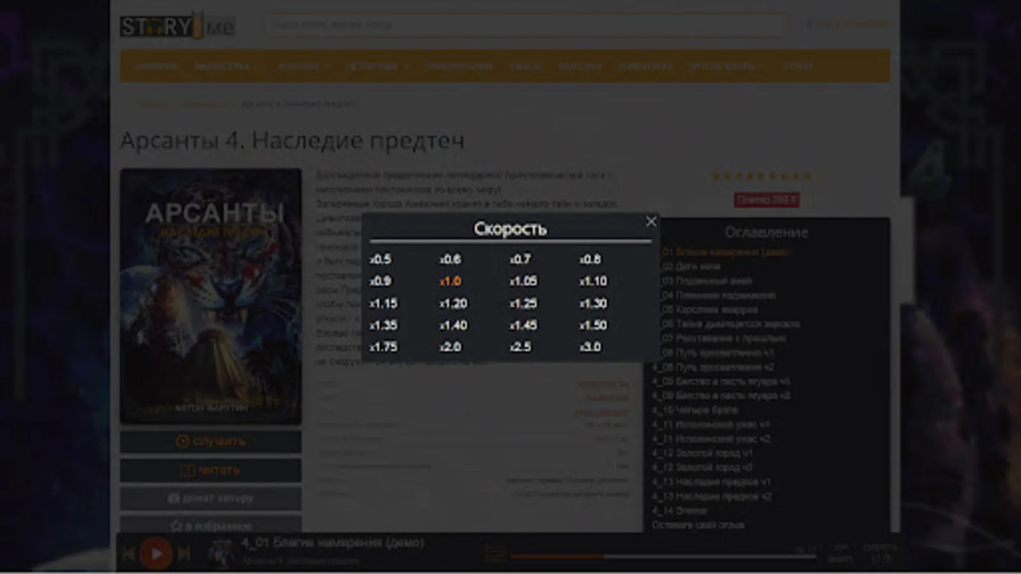Click the play button in player bar

tap(156, 554)
